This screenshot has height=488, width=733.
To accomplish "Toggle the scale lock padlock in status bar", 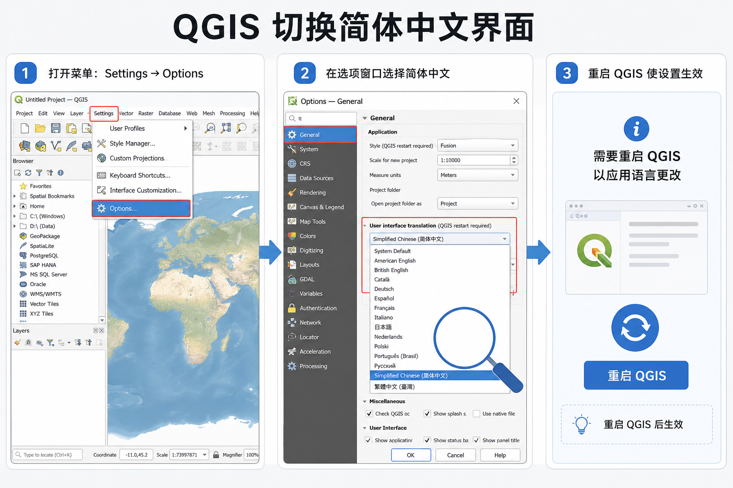I will click(x=216, y=455).
